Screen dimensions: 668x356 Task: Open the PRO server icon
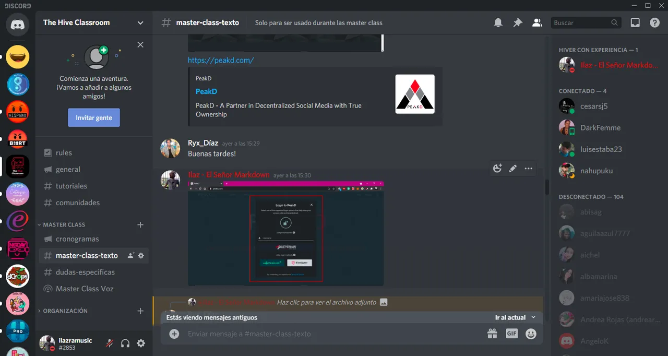17,331
